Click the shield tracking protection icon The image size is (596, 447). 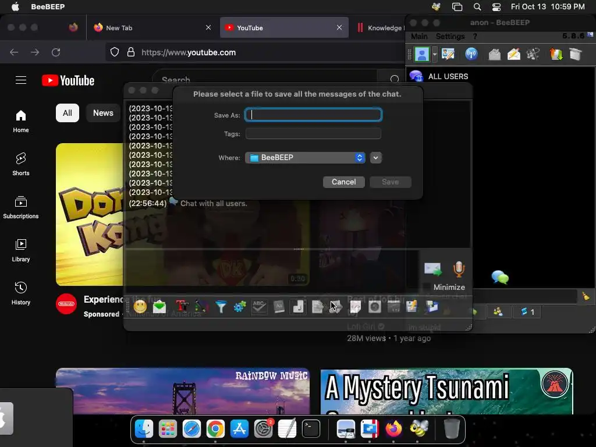pos(115,52)
